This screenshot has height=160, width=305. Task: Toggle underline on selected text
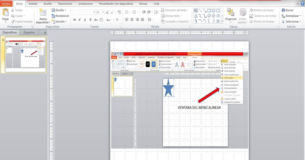(85, 19)
